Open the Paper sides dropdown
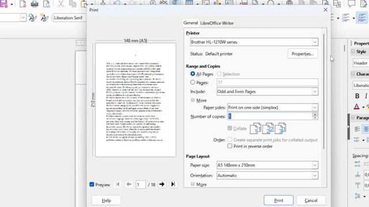This screenshot has width=369, height=207. coord(273,108)
